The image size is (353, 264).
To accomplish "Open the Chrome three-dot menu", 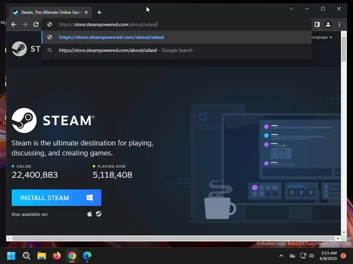I will coord(339,24).
